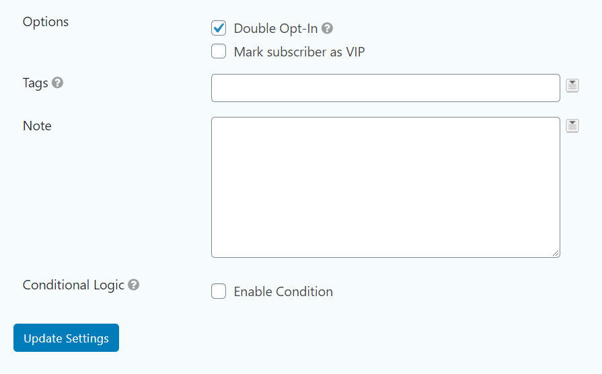The image size is (602, 374).
Task: Click the "Options" row heading
Action: click(46, 21)
